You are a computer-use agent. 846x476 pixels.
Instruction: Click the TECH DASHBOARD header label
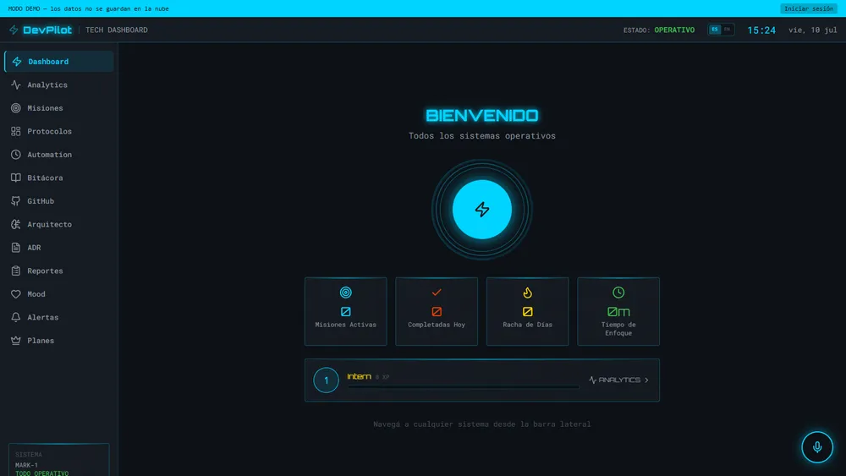coord(117,30)
